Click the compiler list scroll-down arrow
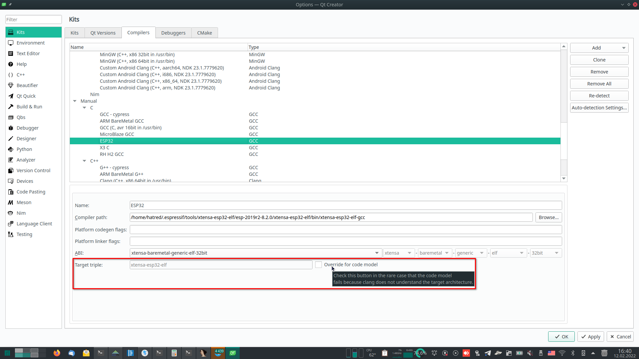639x359 pixels. tap(564, 179)
